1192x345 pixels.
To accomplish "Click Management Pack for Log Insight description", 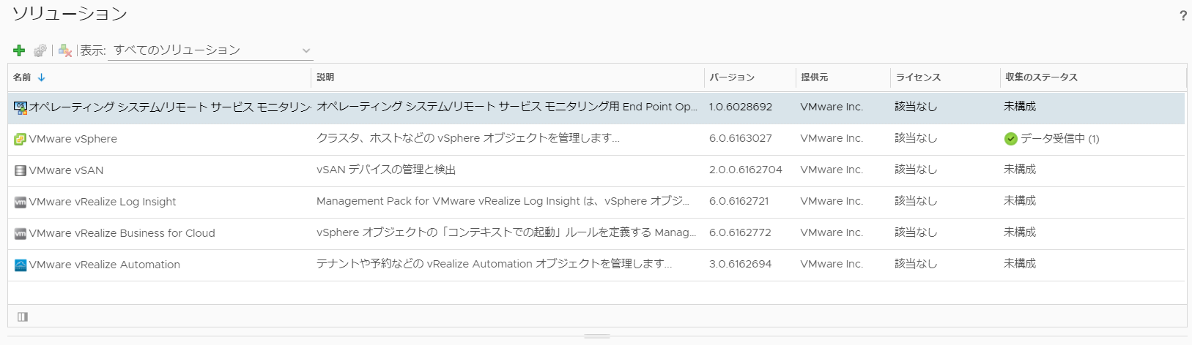I will [503, 201].
